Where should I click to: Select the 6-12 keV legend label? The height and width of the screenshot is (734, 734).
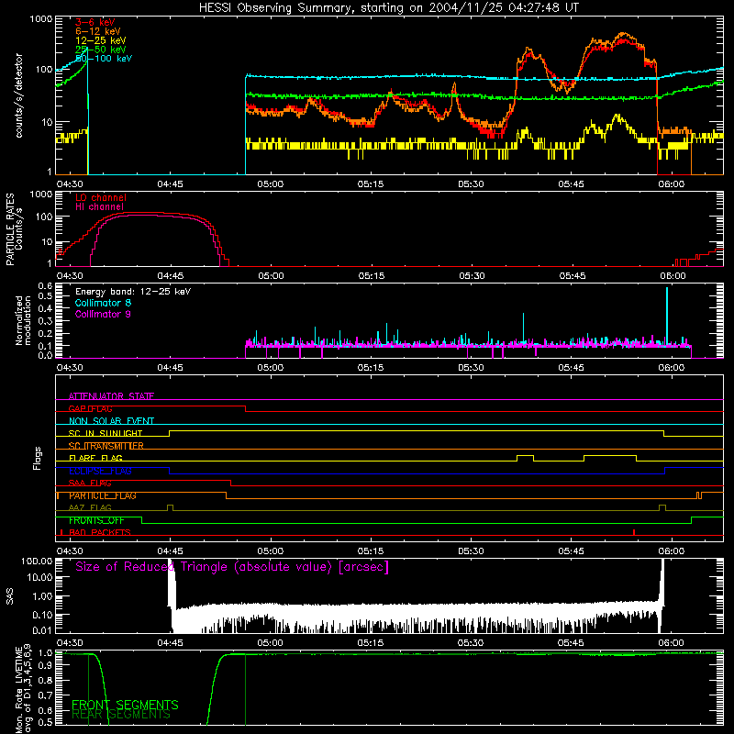(x=98, y=31)
